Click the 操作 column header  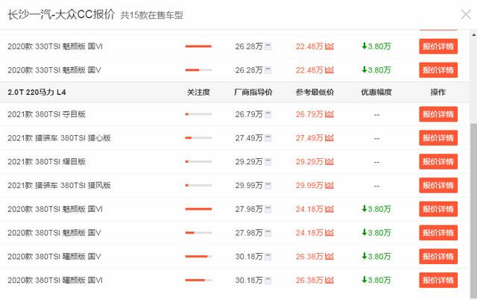[438, 93]
